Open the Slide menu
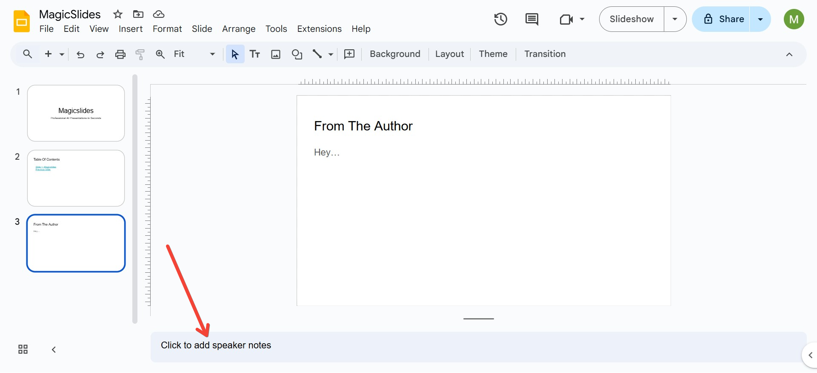Image resolution: width=817 pixels, height=373 pixels. pyautogui.click(x=202, y=29)
